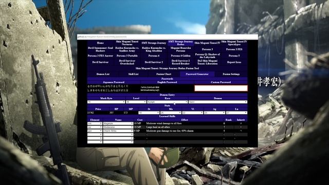Open the Lu stat dropdown

pos(236,113)
